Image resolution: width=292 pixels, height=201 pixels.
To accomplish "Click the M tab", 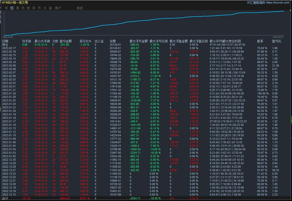I will tap(45, 8).
